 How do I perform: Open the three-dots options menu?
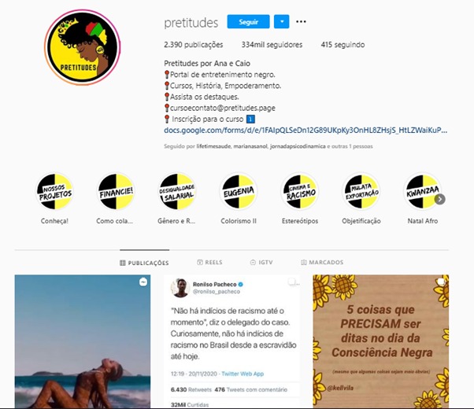[x=301, y=22]
